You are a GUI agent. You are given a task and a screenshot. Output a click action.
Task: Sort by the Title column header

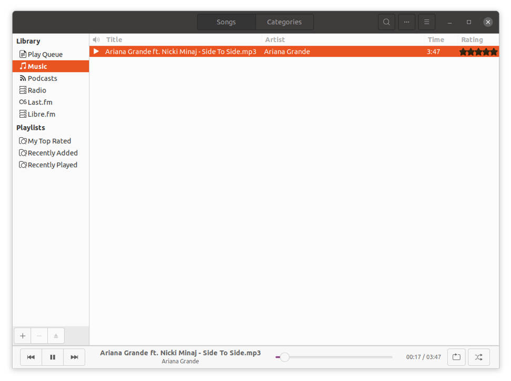point(182,40)
